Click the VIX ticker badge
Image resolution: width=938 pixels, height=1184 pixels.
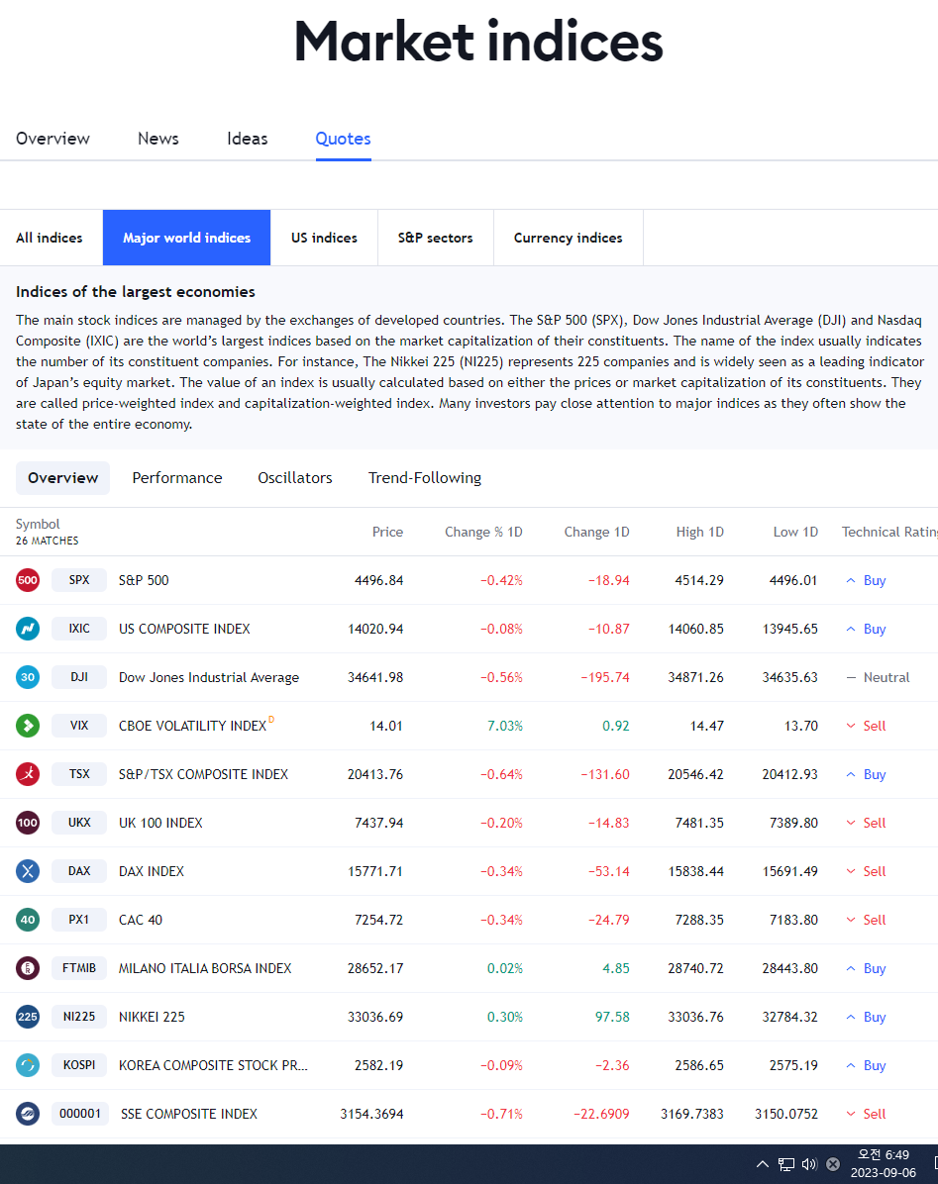click(79, 726)
